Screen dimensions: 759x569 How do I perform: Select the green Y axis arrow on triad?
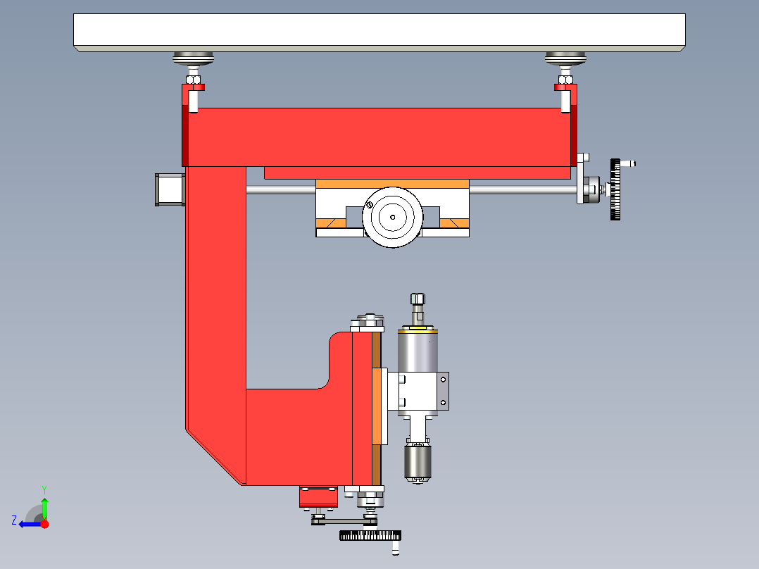coord(44,508)
